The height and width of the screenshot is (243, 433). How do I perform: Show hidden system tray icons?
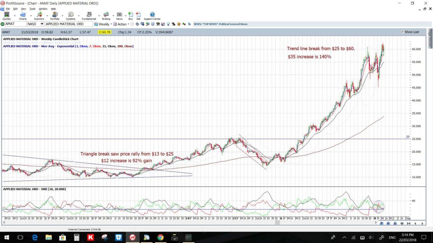coord(344,237)
